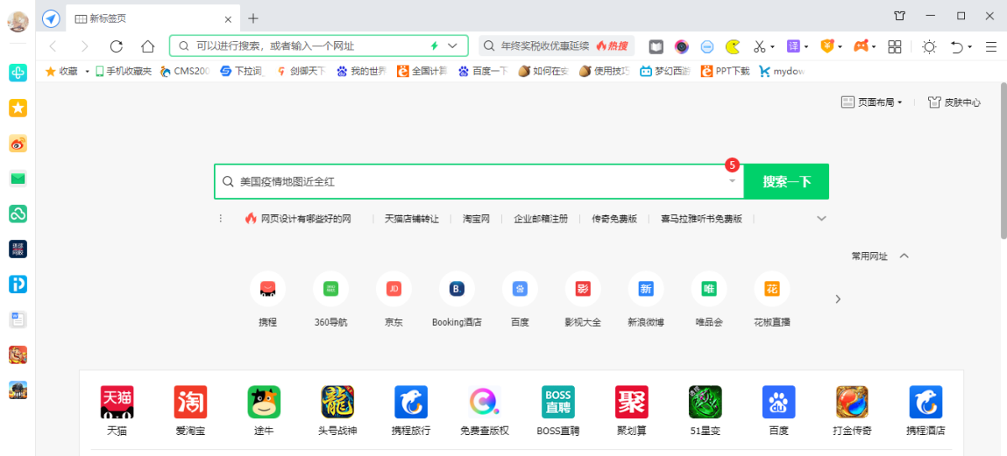Reload the page with refresh icon

tap(117, 46)
